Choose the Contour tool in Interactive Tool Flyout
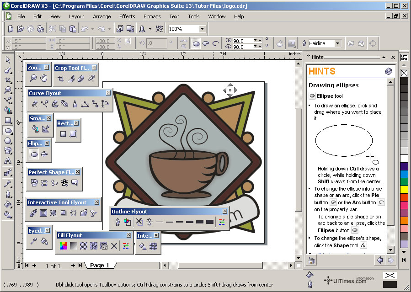Image resolution: width=411 pixels, height=292 pixels. (x=43, y=213)
